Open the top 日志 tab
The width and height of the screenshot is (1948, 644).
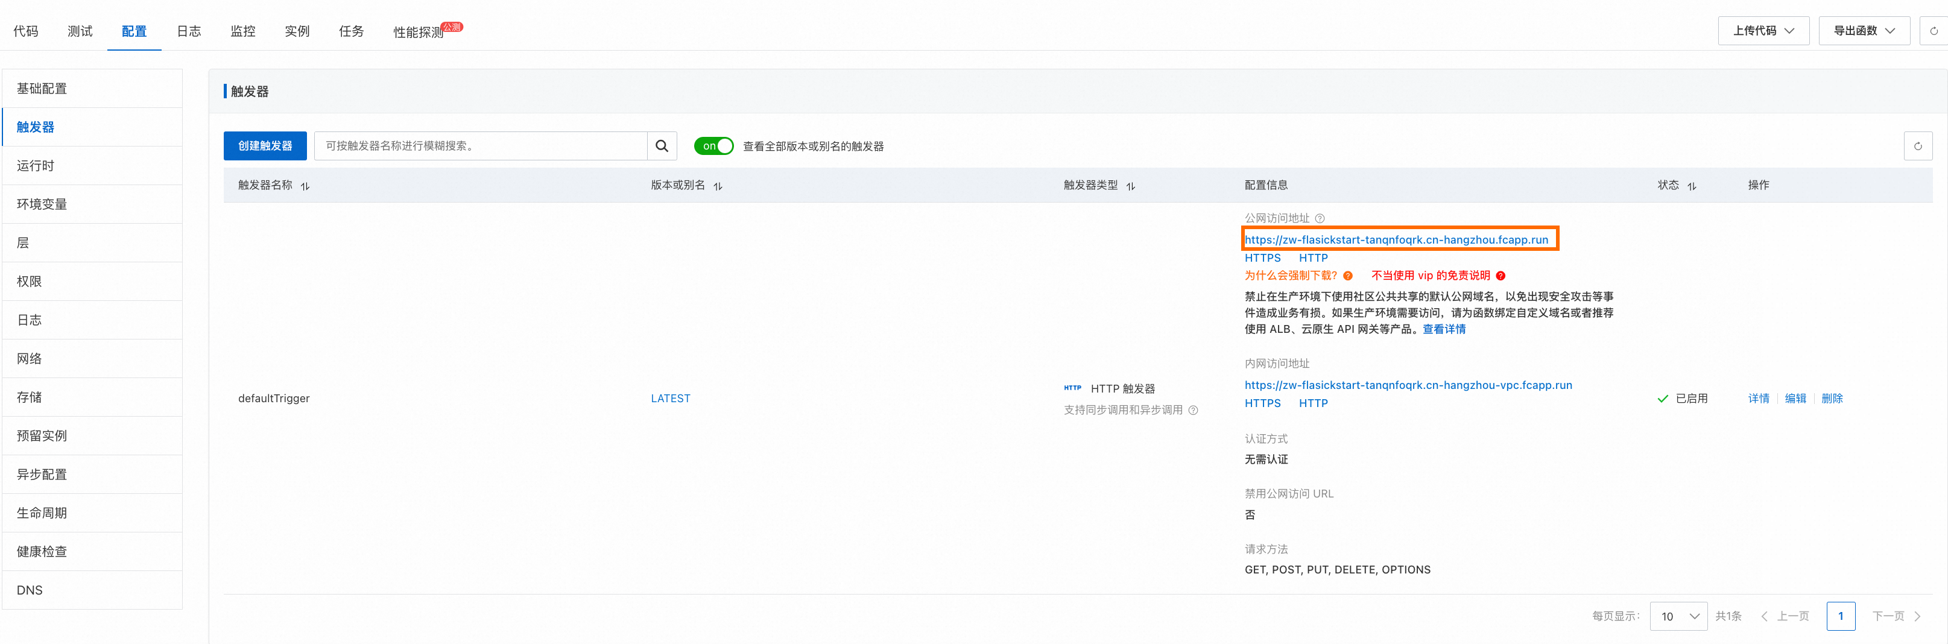tap(189, 31)
